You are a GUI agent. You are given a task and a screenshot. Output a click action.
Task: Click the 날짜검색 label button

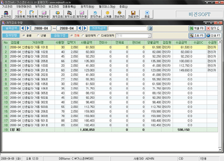pos(11,28)
